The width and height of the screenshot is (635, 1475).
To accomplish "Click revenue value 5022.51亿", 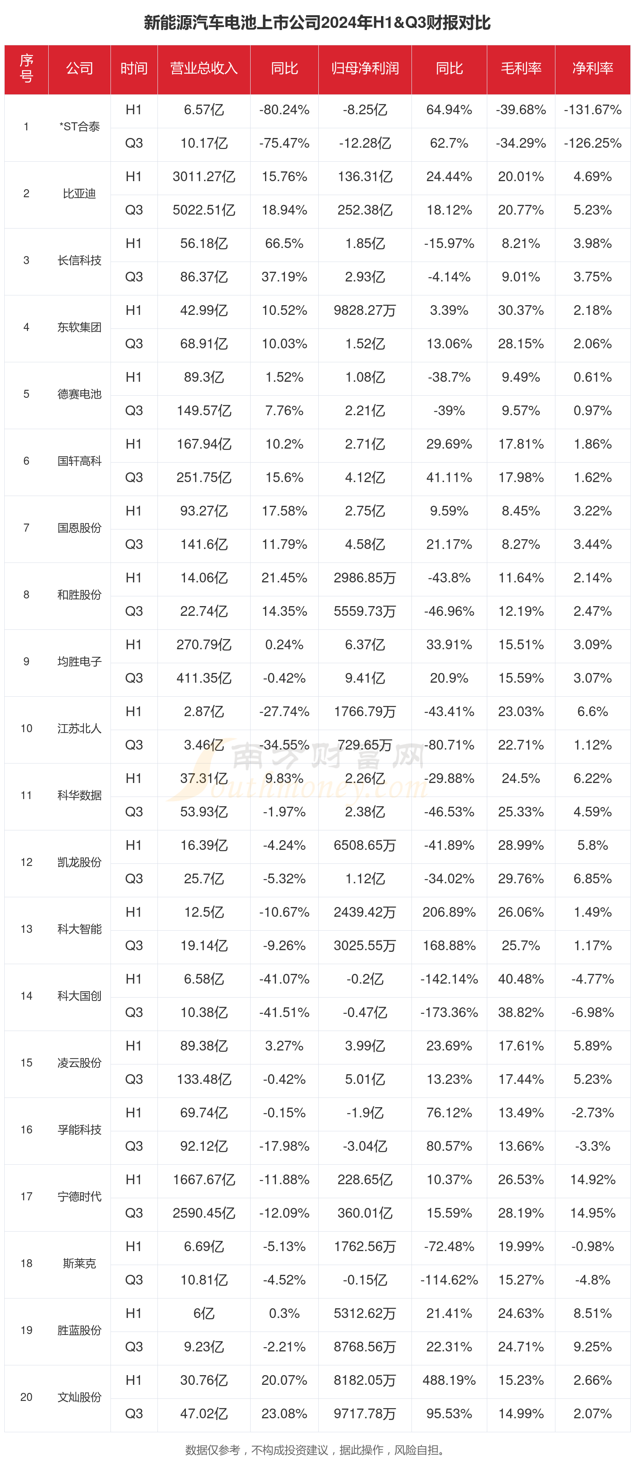I will coord(204,210).
